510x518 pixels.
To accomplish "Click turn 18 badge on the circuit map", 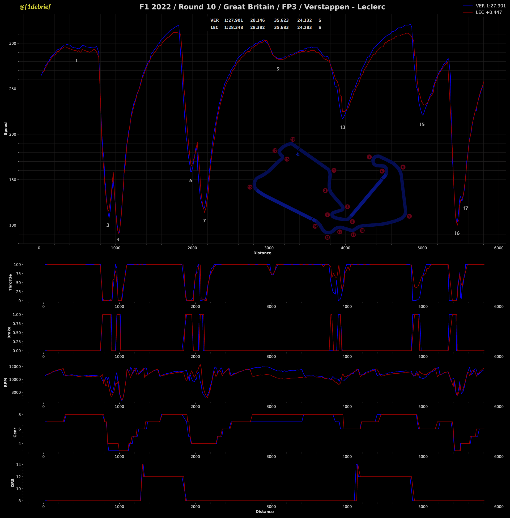I will click(293, 139).
